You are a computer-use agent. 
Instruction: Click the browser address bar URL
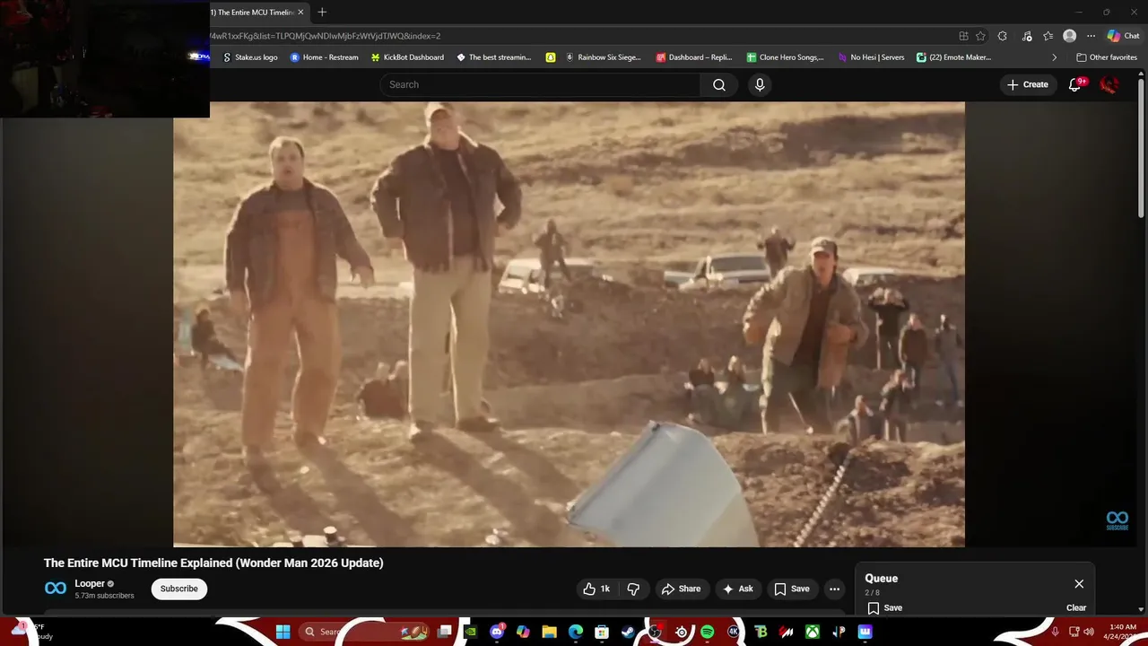click(x=326, y=36)
